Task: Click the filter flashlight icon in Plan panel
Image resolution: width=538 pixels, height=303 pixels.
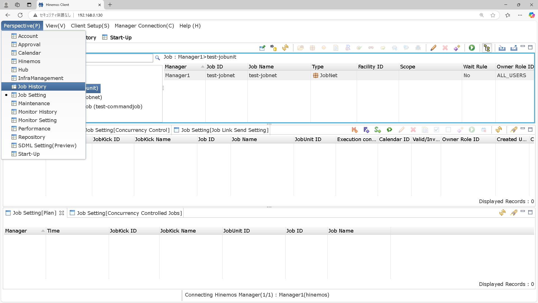Action: [514, 213]
